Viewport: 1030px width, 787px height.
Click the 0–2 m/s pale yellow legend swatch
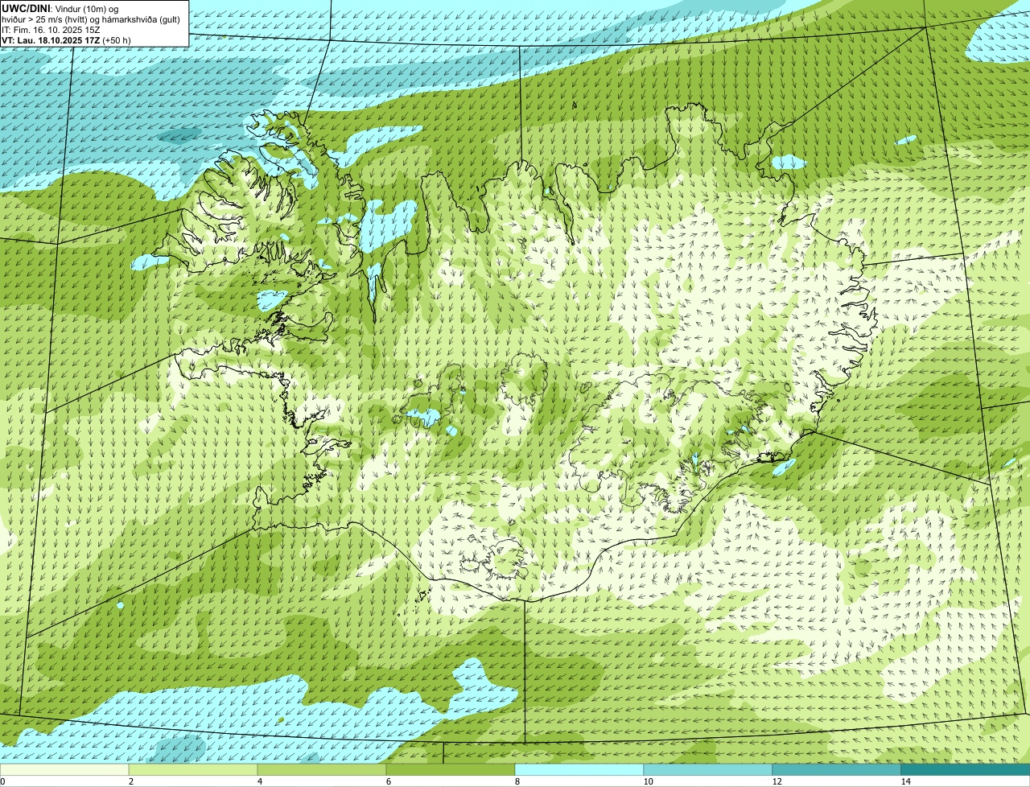point(64,769)
